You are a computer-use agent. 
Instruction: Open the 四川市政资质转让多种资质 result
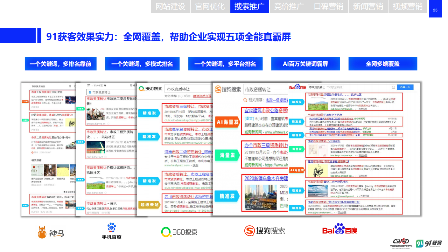pyautogui.click(x=188, y=197)
